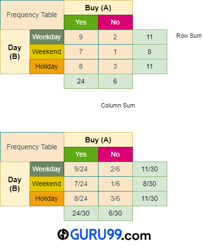Image resolution: width=203 pixels, height=247 pixels.
Task: Click the Column Sum label
Action: tap(118, 106)
